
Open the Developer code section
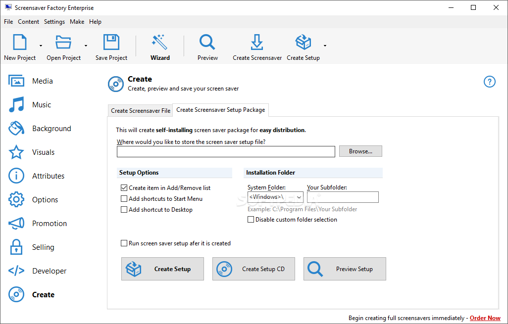click(37, 271)
